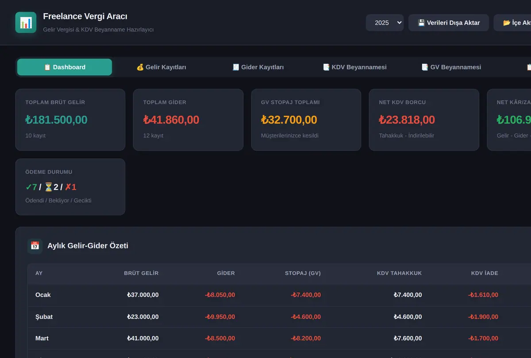531x358 pixels.
Task: Click the Toplam Gider value ₺41.860,00
Action: (171, 120)
